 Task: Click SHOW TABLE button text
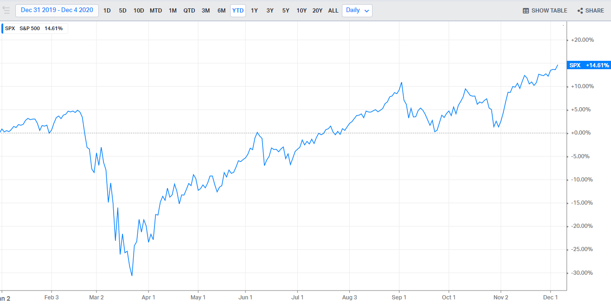click(x=549, y=11)
